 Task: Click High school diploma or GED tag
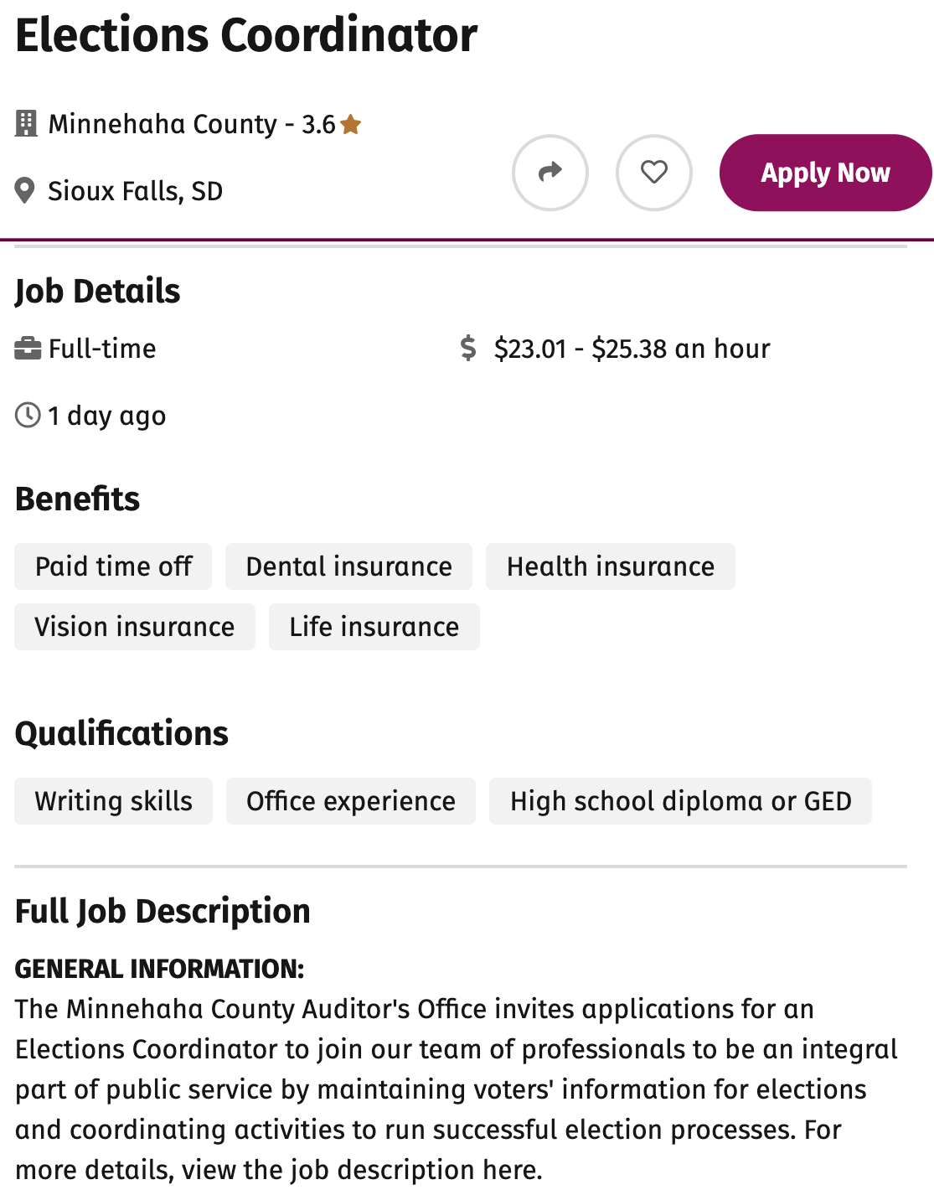(x=680, y=801)
